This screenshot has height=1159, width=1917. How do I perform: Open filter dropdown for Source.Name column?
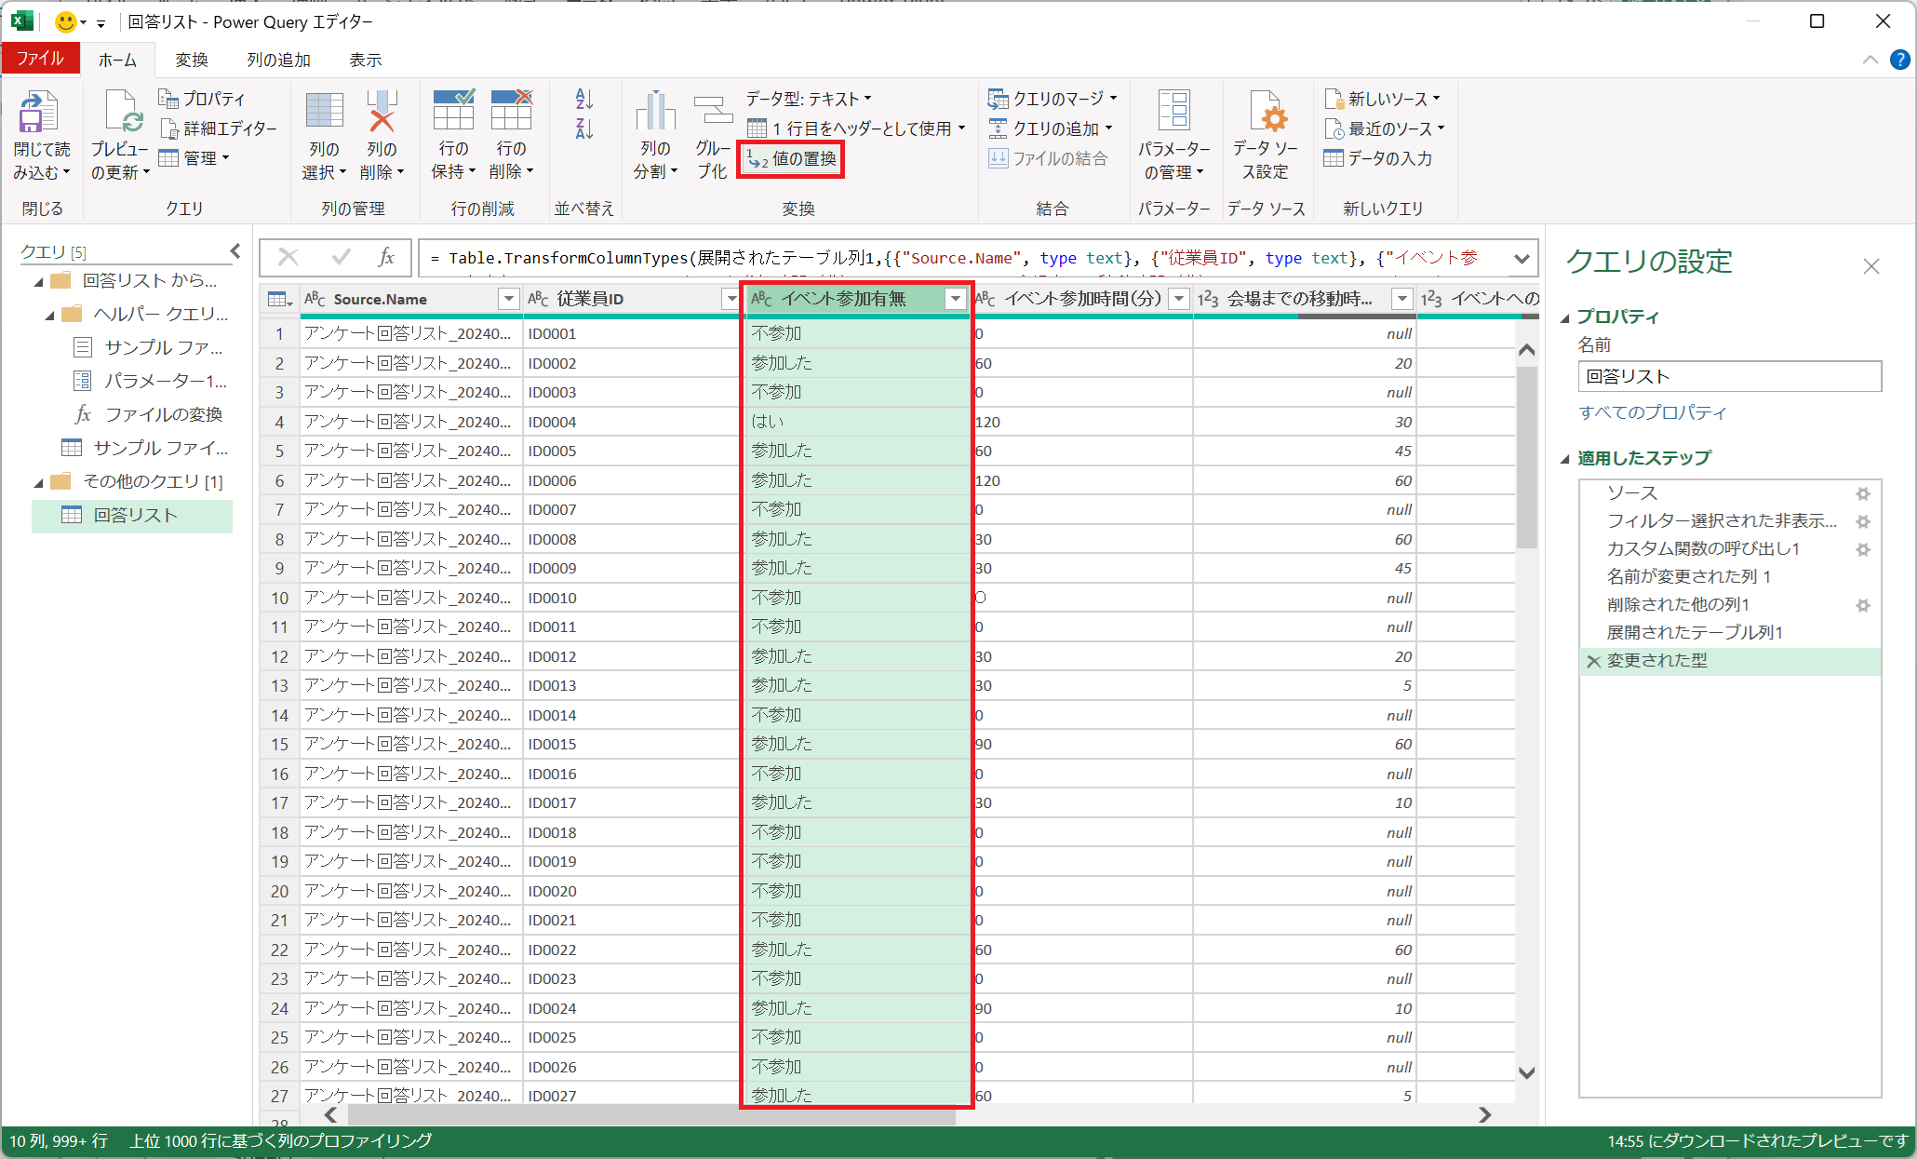508,299
